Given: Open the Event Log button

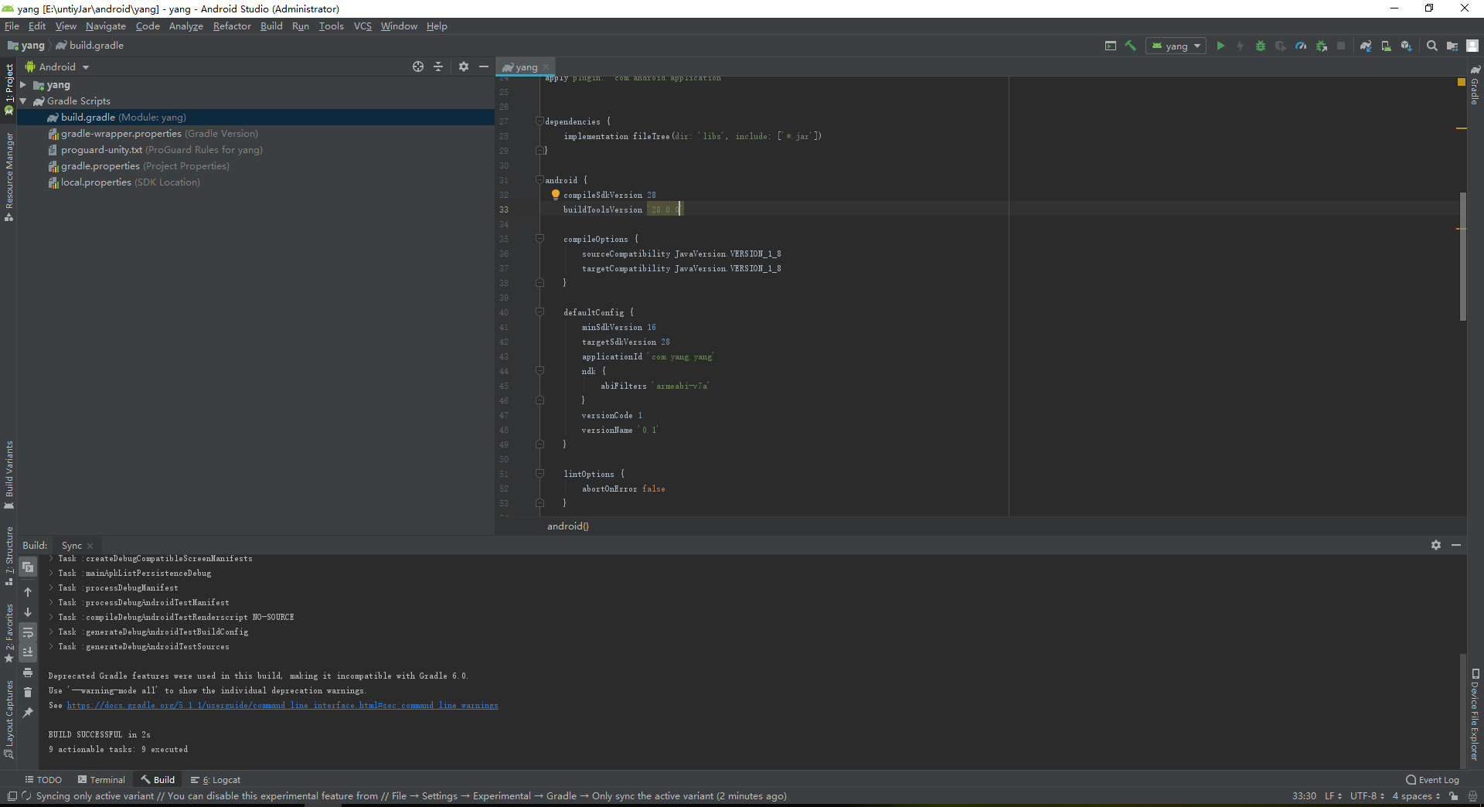Looking at the screenshot, I should point(1433,780).
